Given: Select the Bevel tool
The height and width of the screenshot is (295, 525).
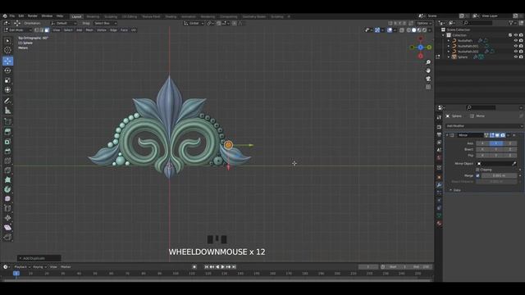Looking at the screenshot, I should pyautogui.click(x=7, y=151).
